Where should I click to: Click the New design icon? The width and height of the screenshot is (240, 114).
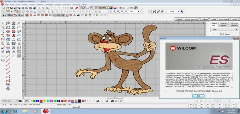coord(4,8)
